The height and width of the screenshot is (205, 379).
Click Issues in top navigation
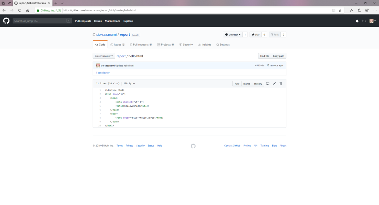coord(98,21)
